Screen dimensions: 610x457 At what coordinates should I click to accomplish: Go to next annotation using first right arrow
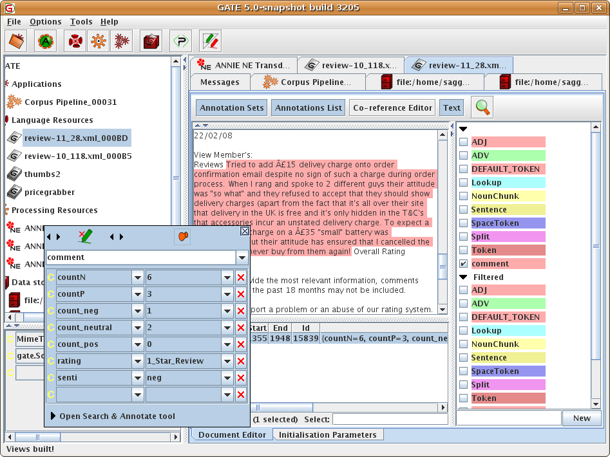coord(59,237)
